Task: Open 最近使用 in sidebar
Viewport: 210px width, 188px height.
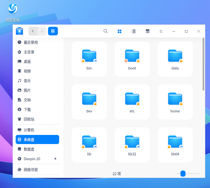Action: coord(37,42)
